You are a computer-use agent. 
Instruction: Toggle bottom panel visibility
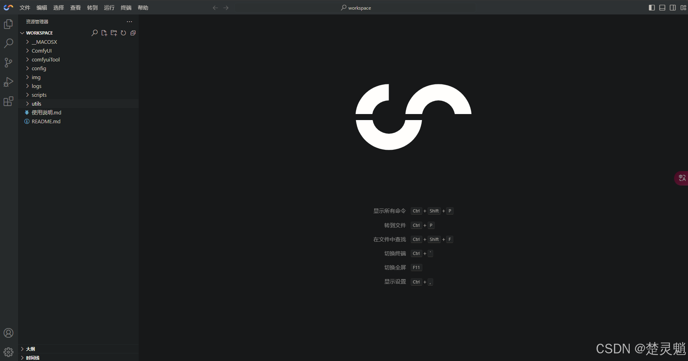pos(662,8)
